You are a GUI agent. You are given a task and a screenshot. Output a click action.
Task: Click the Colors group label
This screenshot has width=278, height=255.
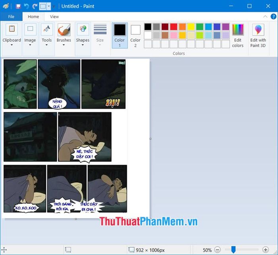coord(179,53)
